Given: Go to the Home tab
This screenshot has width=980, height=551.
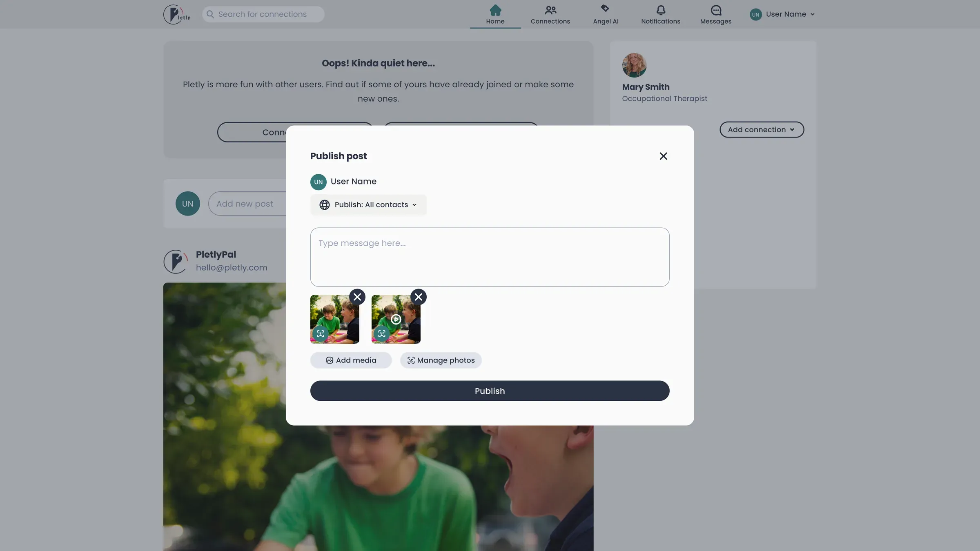Looking at the screenshot, I should pos(495,15).
